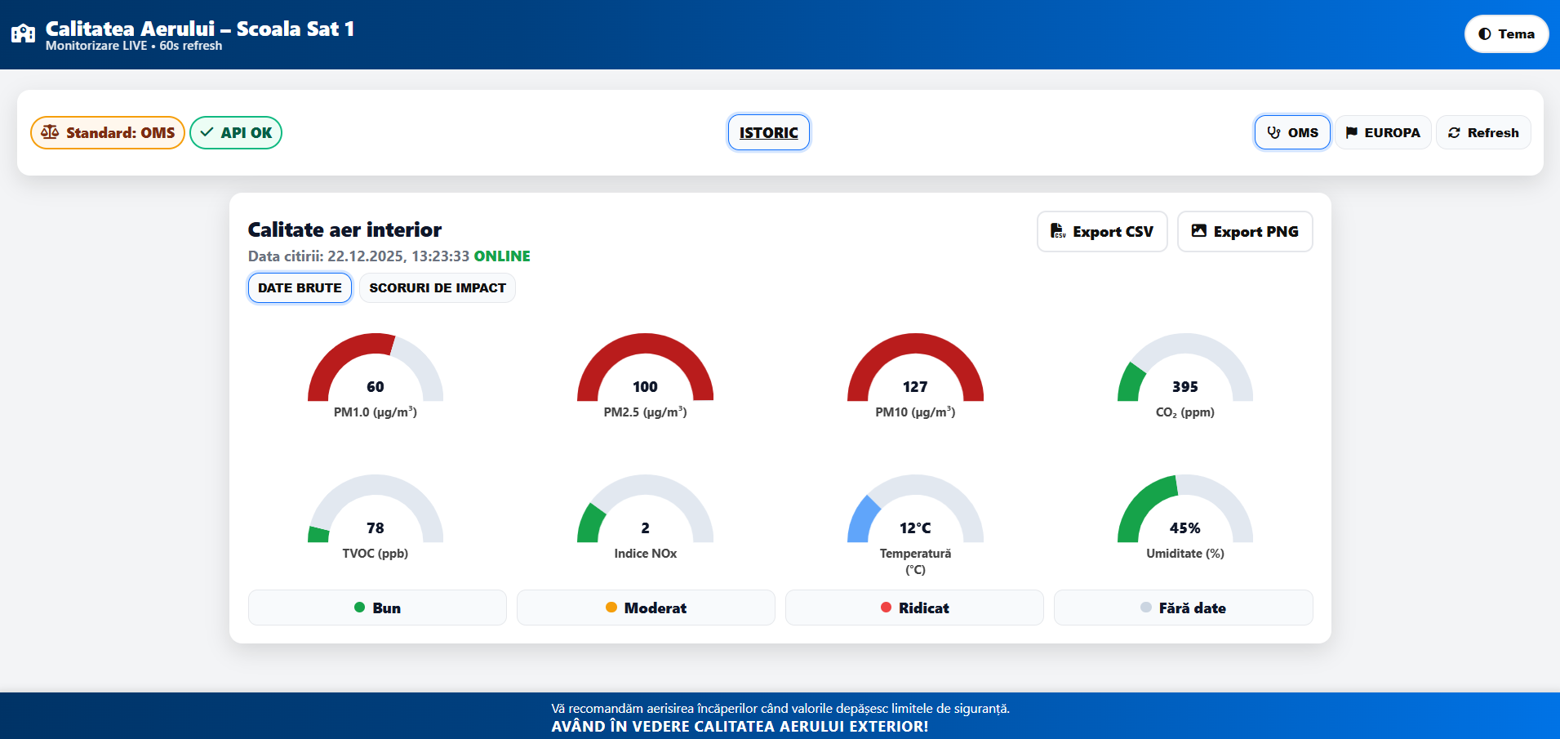Click the flag icon on EUROPA button
Image resolution: width=1560 pixels, height=739 pixels.
coord(1352,132)
